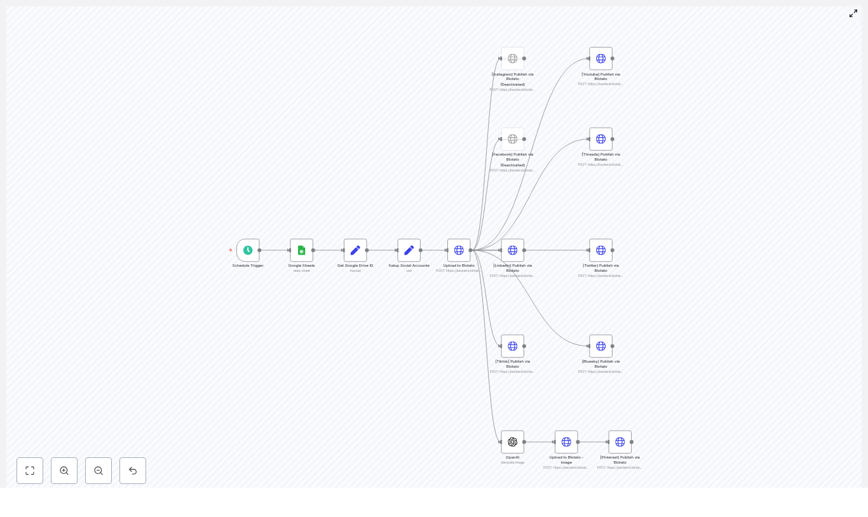Screen dimensions: 868x517
Task: Select the [Pinterest] Publish via Blotato node
Action: click(620, 442)
